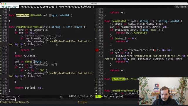Click the tilde change sign at line 287
Viewport: 188px width, 106px height.
pos(96,39)
